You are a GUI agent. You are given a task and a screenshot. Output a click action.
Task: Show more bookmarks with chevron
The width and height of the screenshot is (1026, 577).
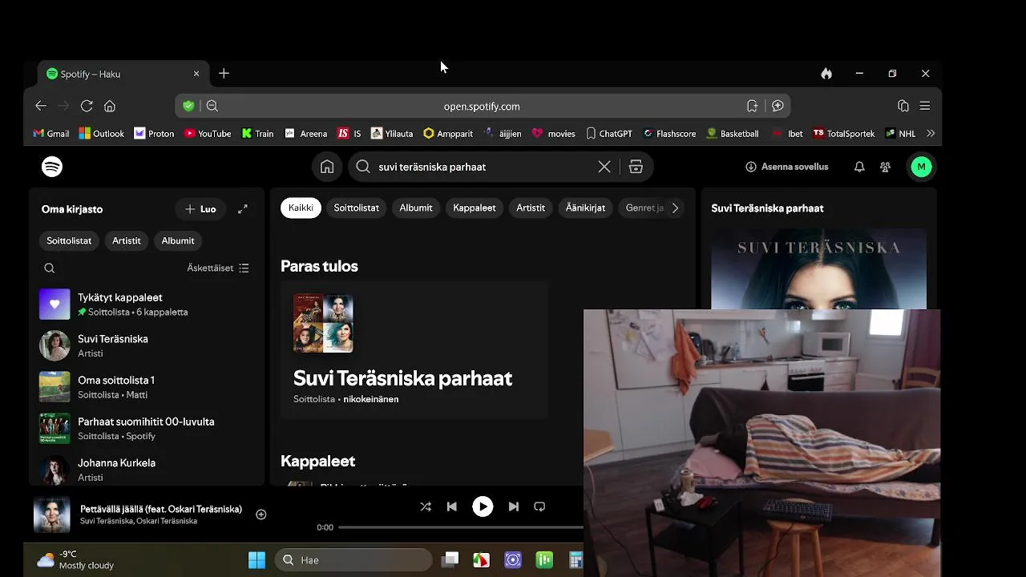pos(931,134)
